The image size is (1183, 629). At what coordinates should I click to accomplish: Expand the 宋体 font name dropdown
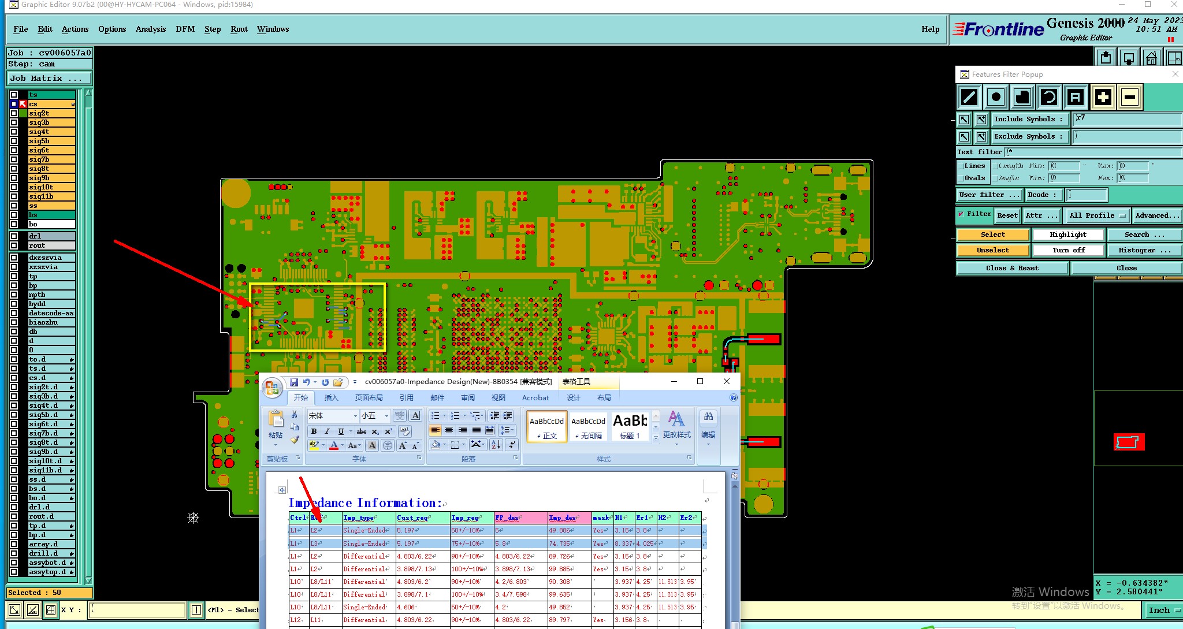355,416
